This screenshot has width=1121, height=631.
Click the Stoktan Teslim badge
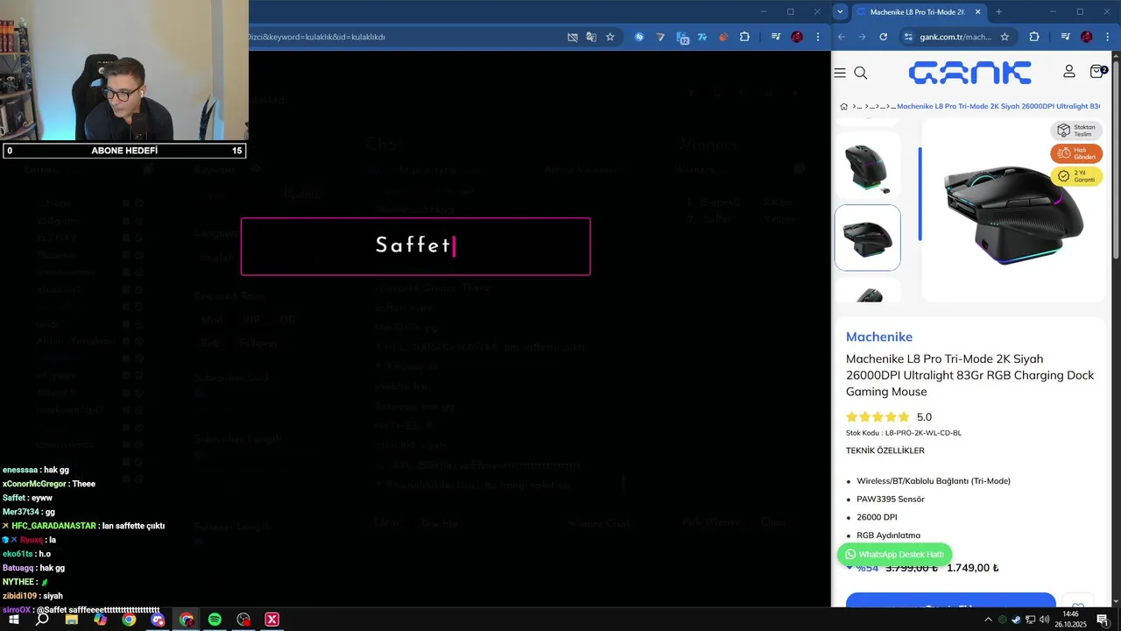pos(1076,131)
